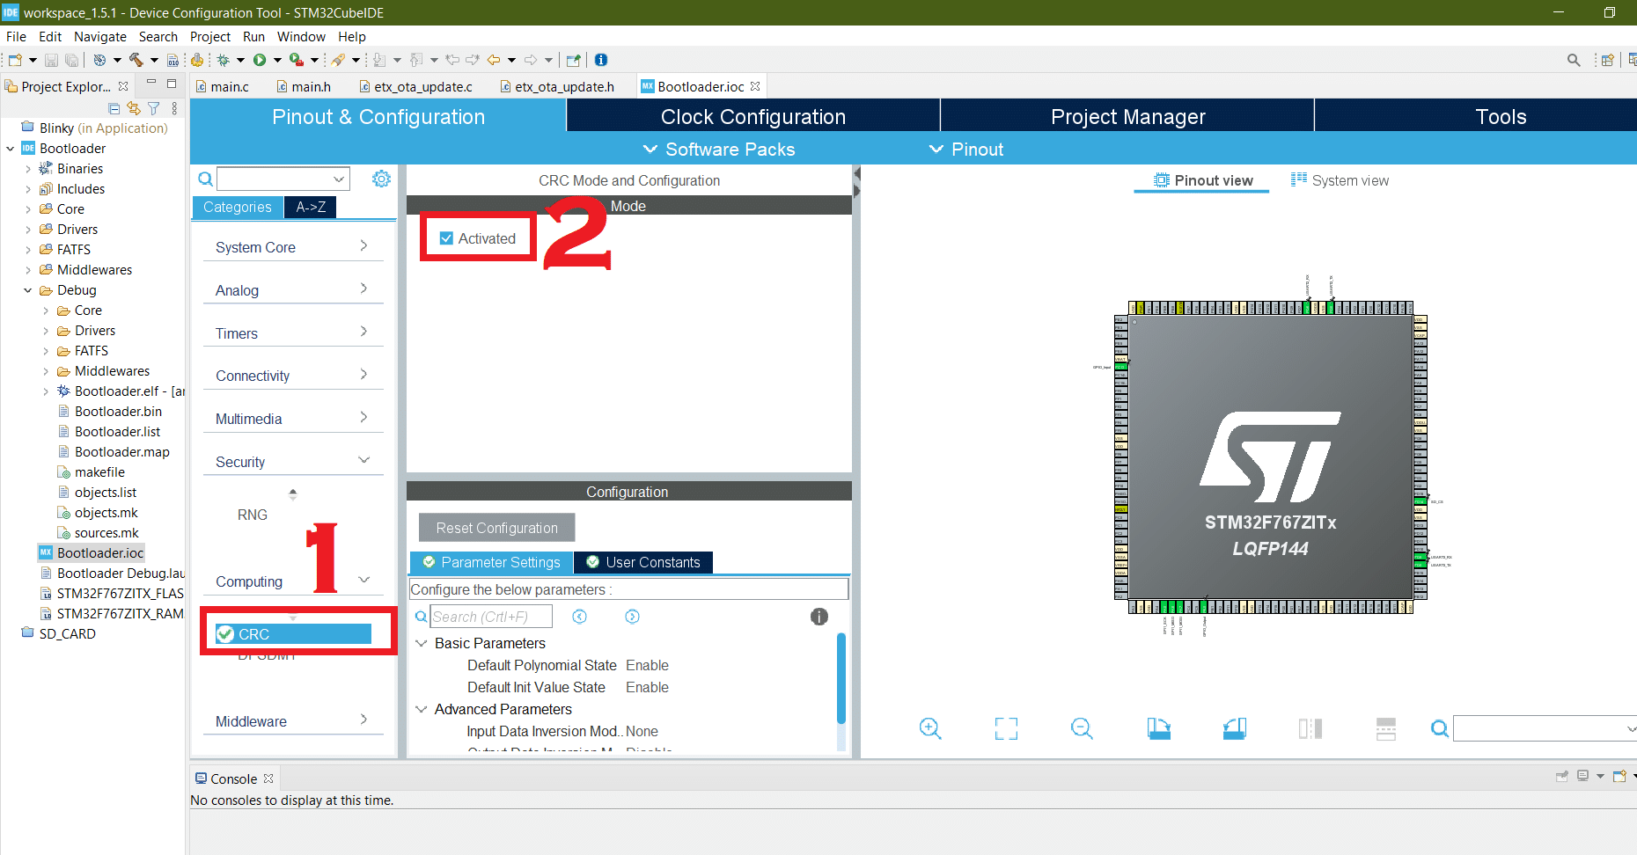The width and height of the screenshot is (1637, 855).
Task: Click the New file toolbar icon
Action: [15, 60]
